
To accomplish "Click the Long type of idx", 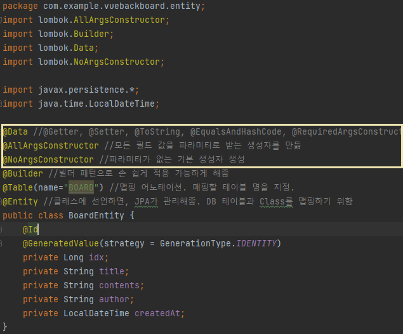I will coord(74,257).
